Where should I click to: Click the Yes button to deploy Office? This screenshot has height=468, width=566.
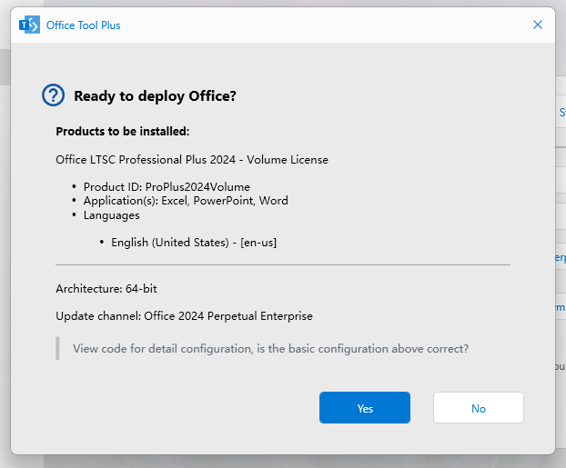coord(365,408)
